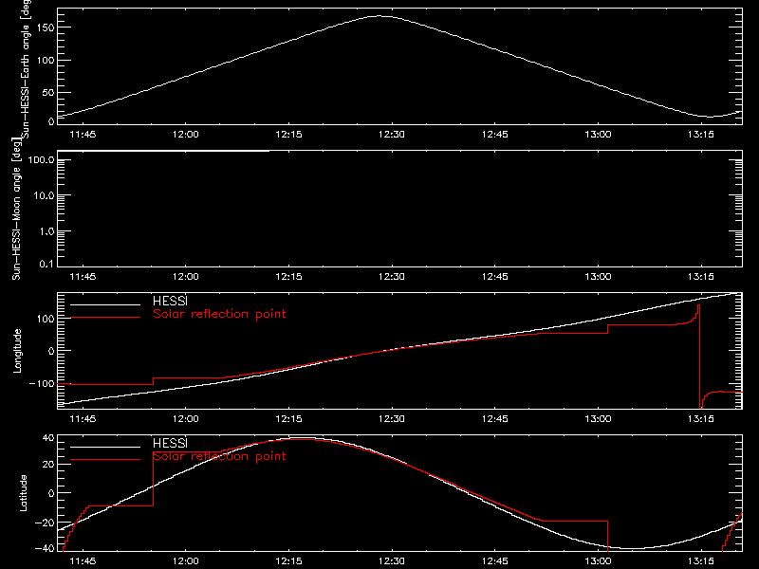Select Solar reflection point legend in Latitude plot
Screen dimensions: 759x569
tap(219, 456)
